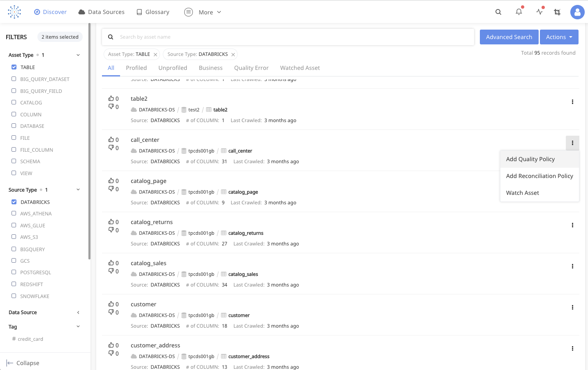The width and height of the screenshot is (588, 370).
Task: Open the kebab menu for customer asset
Action: (572, 307)
